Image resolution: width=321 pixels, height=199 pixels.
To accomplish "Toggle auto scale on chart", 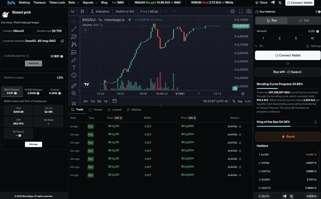I will 248,101.
